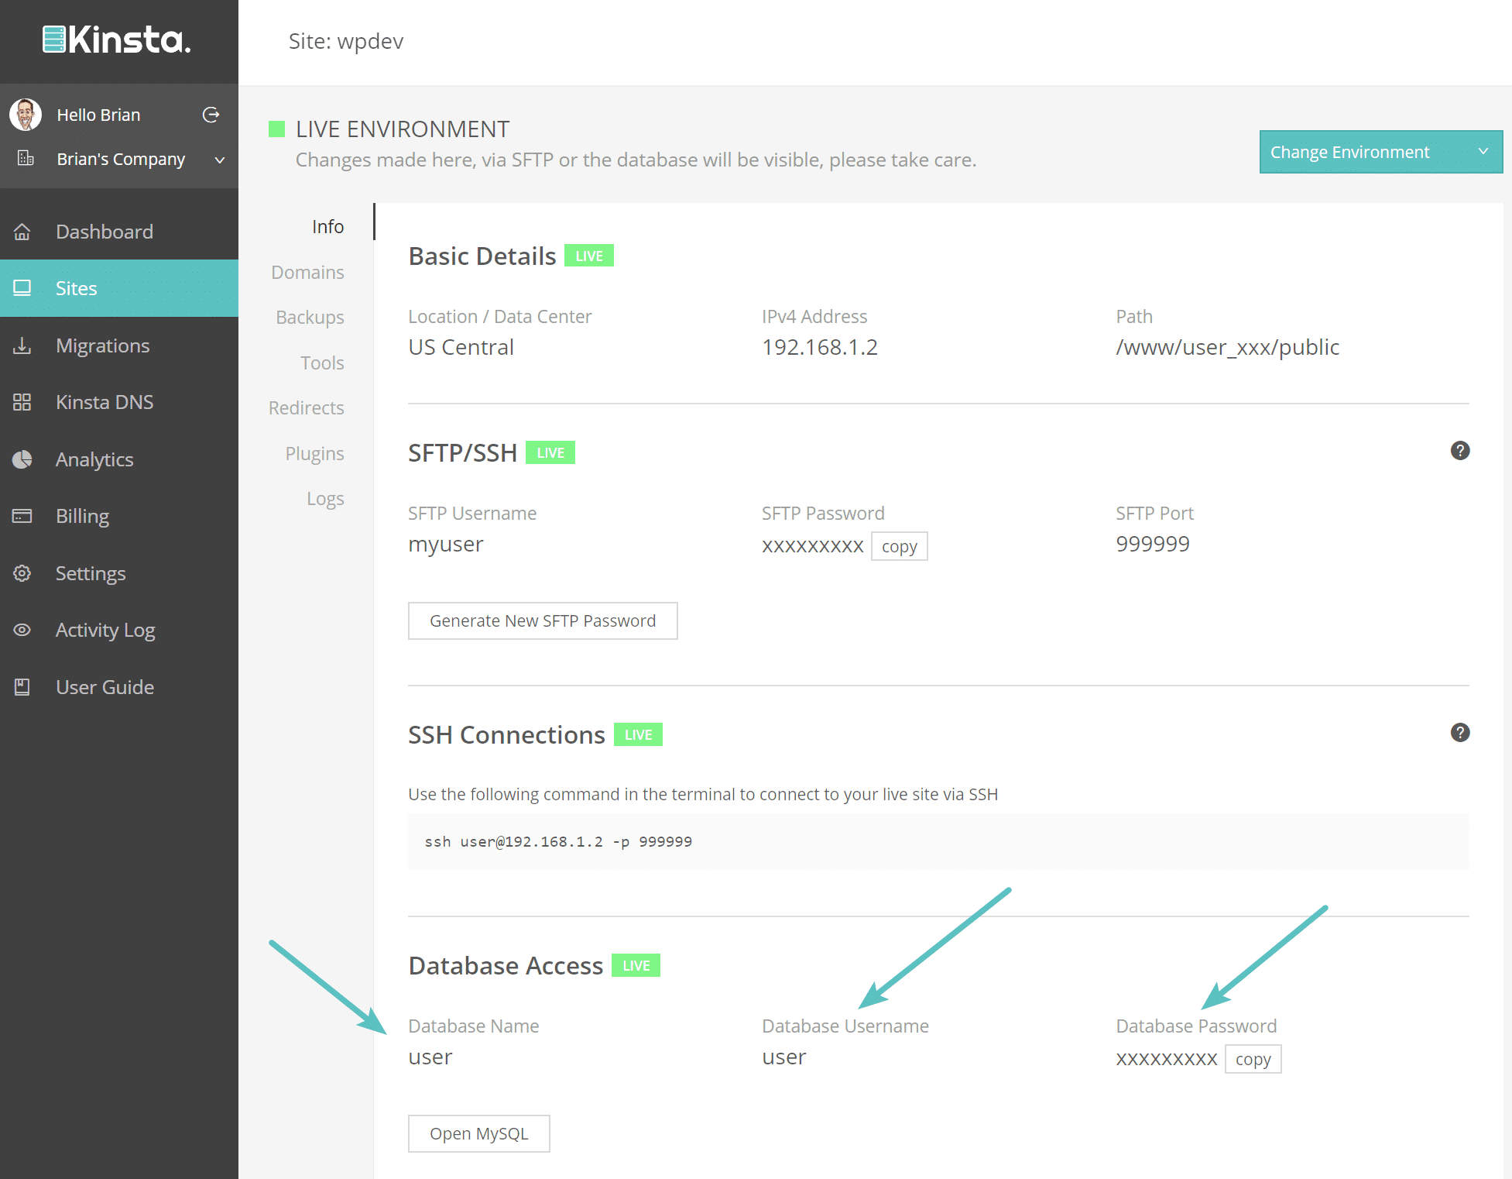Image resolution: width=1512 pixels, height=1179 pixels.
Task: Click the logout icon beside Hello Brian
Action: [x=211, y=115]
